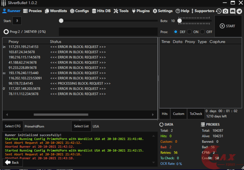
Task: Click the bot list horizontal scrollbar thumb
Action: click(x=61, y=115)
